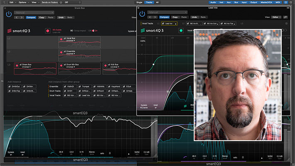Click the Undo button in Lead Vox window
Viewport: 295px width, 166px height.
[x=195, y=17]
